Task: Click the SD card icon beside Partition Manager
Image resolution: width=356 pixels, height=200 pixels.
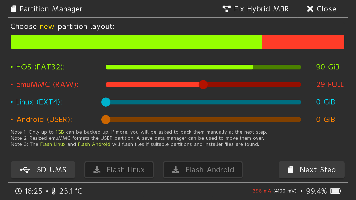Action: pyautogui.click(x=13, y=9)
